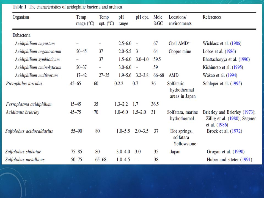The width and height of the screenshot is (264, 198).
Task: Click the '1.5–2.0' pH optimum value
Action: (x=139, y=112)
